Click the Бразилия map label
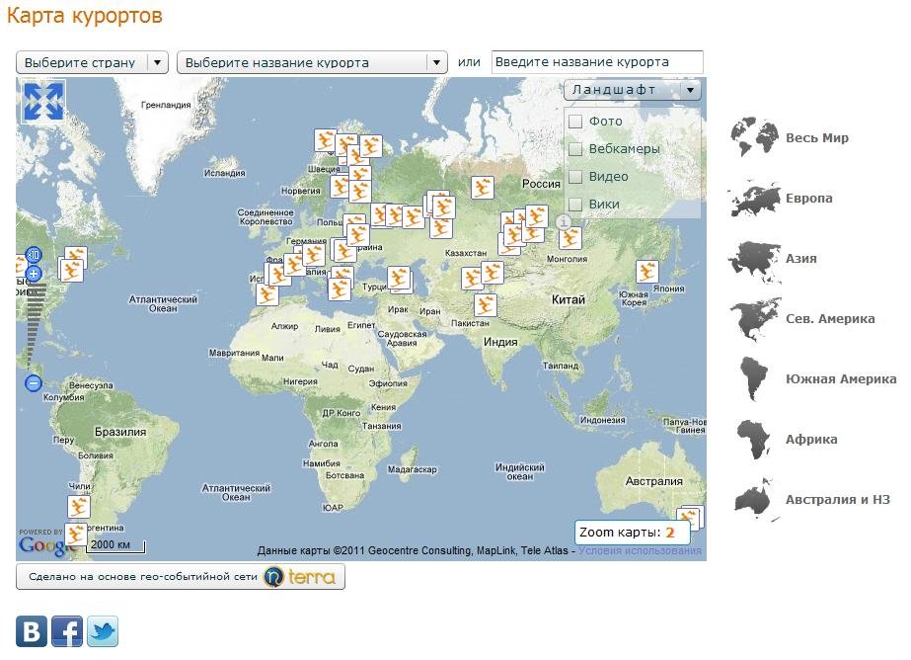911x660 pixels. click(x=120, y=432)
